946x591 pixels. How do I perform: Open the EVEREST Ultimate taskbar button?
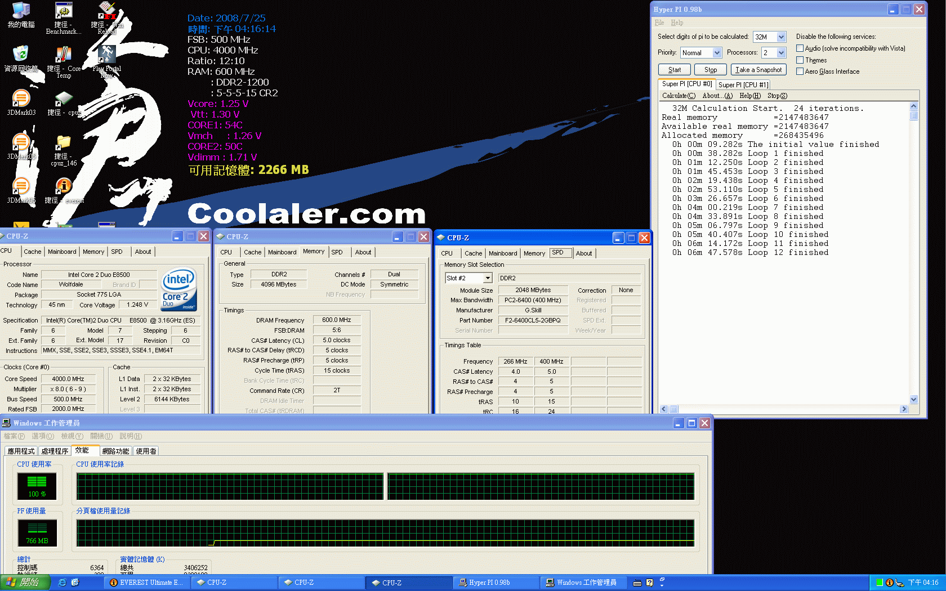click(x=146, y=583)
